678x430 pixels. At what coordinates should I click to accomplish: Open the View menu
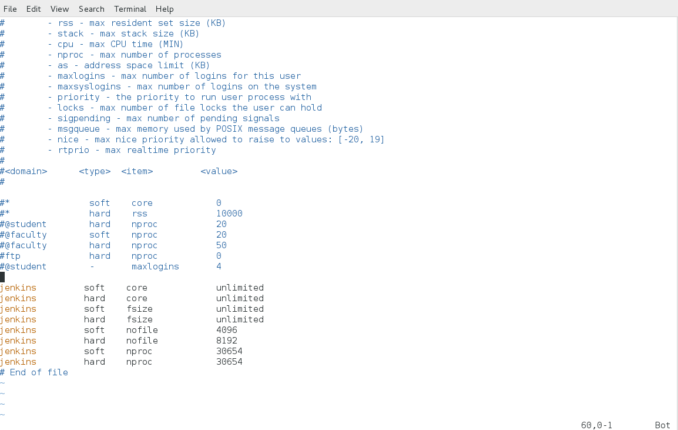[x=59, y=9]
